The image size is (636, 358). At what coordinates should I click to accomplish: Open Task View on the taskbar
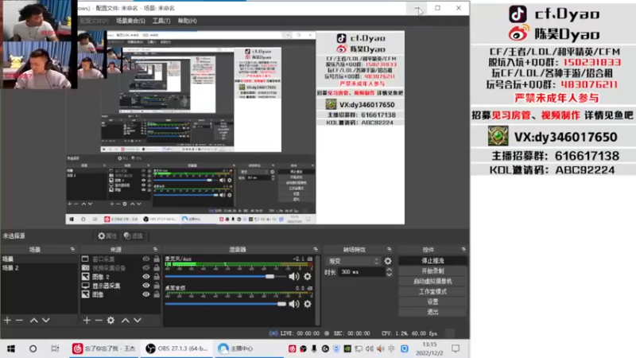[x=55, y=348]
